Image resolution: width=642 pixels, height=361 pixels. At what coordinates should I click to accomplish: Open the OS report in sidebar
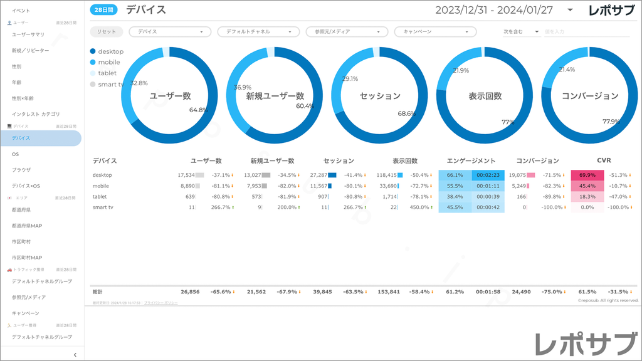coord(16,154)
